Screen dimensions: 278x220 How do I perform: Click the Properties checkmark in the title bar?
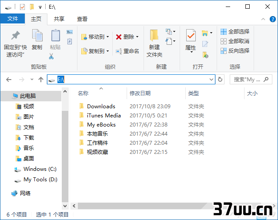[22, 7]
